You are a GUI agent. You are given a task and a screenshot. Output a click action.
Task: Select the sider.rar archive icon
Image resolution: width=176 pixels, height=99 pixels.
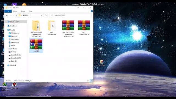coord(36,44)
